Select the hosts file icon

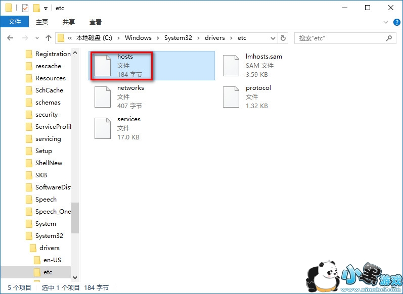click(x=103, y=66)
